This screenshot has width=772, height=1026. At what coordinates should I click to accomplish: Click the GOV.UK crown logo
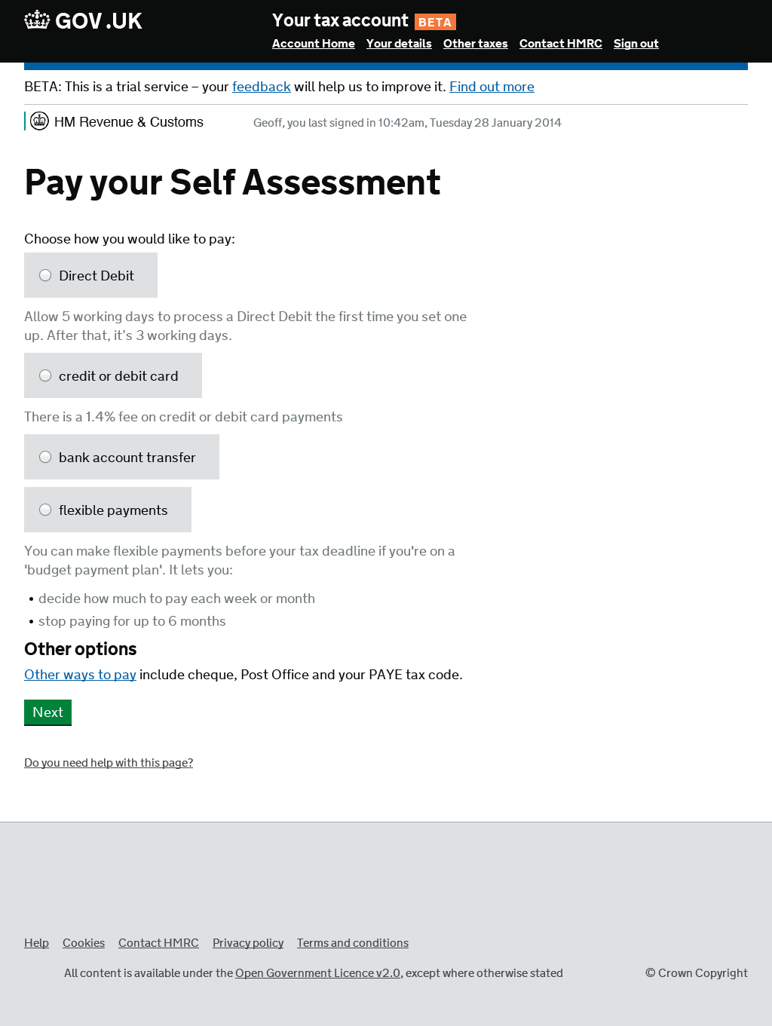[x=37, y=20]
